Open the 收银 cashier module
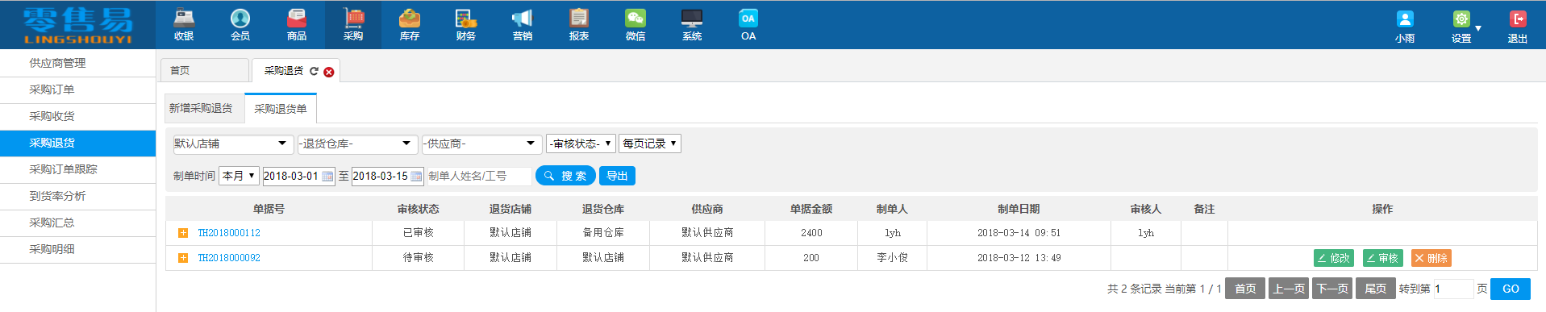The height and width of the screenshot is (312, 1546). [184, 24]
